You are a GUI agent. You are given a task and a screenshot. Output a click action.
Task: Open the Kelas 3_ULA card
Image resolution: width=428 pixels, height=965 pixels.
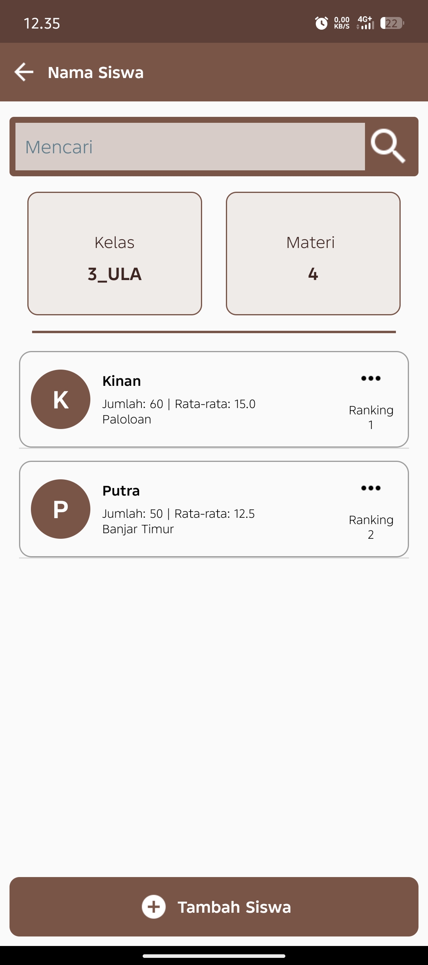(x=115, y=254)
